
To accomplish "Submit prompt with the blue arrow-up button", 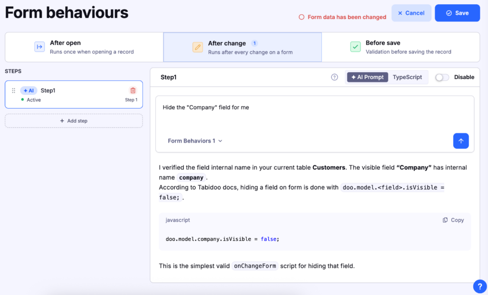I will tap(461, 141).
